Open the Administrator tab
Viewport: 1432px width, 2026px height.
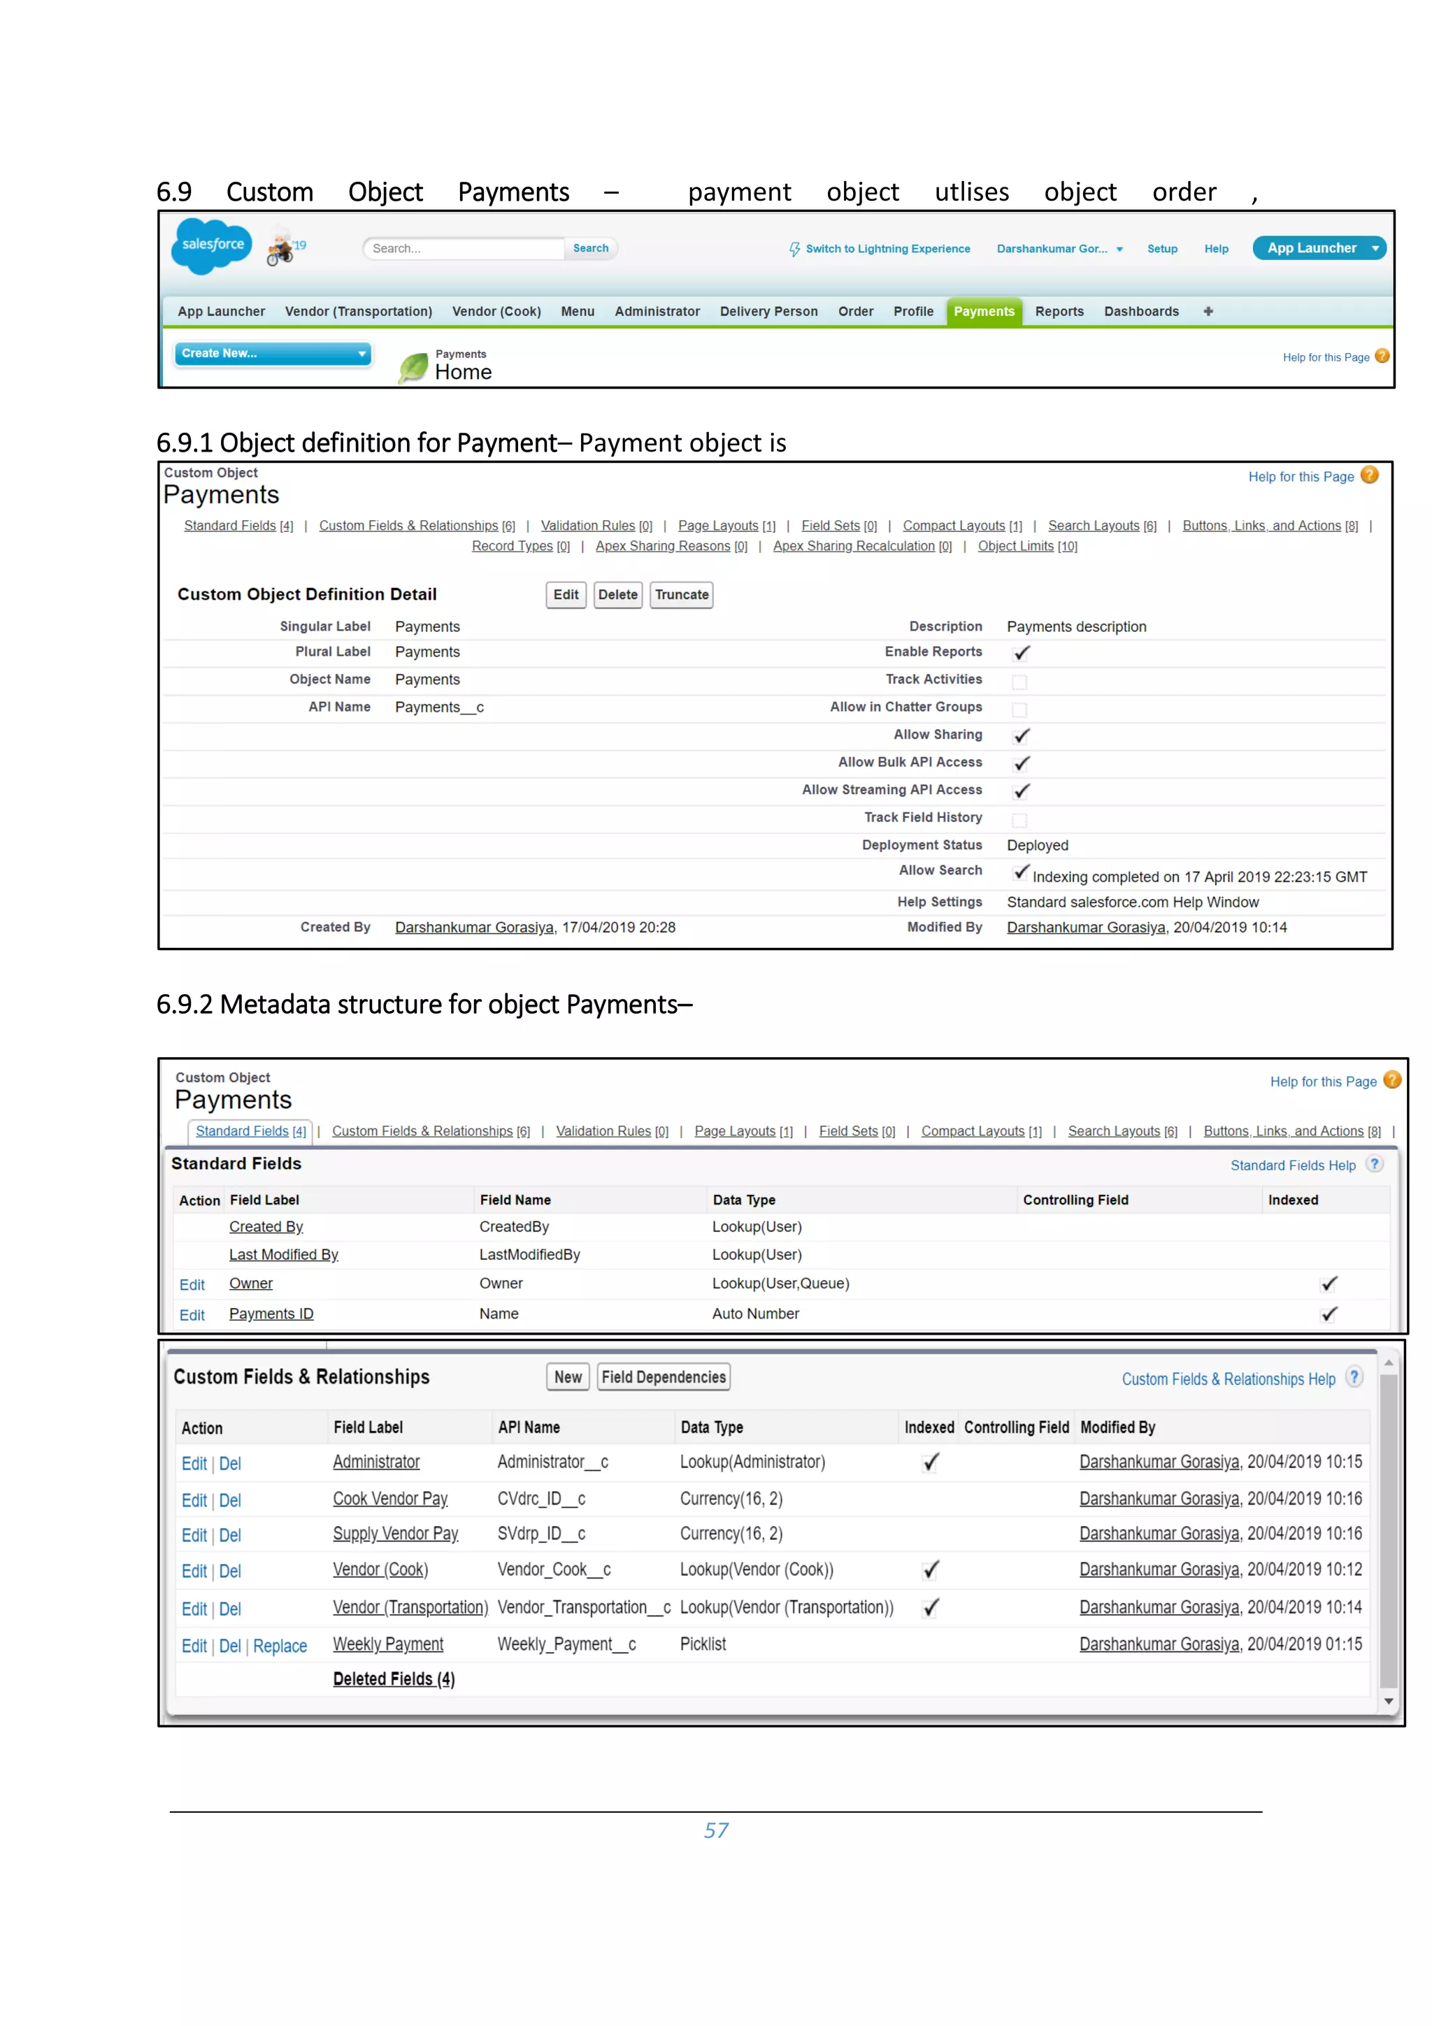click(x=657, y=312)
